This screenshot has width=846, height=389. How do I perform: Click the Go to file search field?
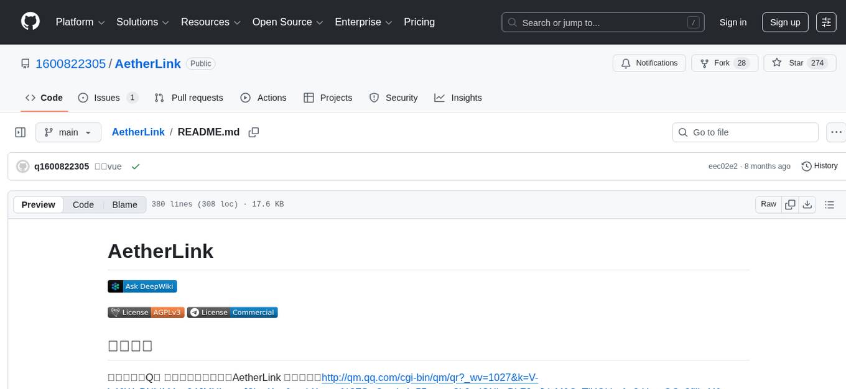[745, 132]
